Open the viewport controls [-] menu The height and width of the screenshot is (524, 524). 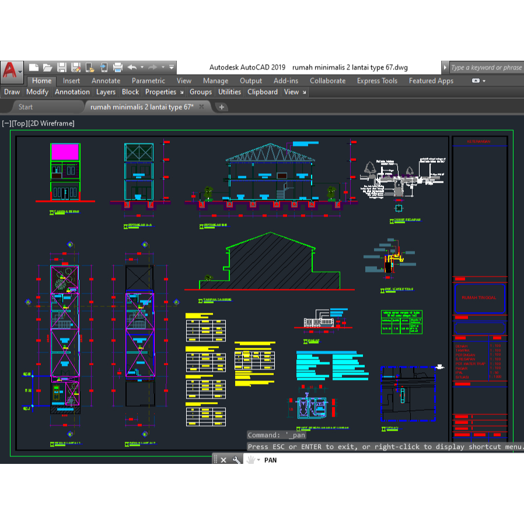point(6,123)
